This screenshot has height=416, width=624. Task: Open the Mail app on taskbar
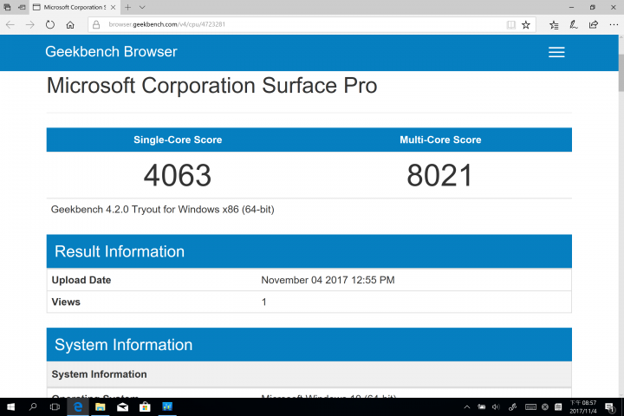pos(122,406)
